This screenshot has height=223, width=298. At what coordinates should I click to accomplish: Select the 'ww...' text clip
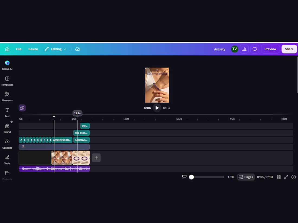click(85, 126)
